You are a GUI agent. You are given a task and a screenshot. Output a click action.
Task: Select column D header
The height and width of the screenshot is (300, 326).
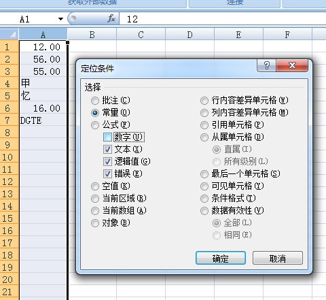[189, 35]
